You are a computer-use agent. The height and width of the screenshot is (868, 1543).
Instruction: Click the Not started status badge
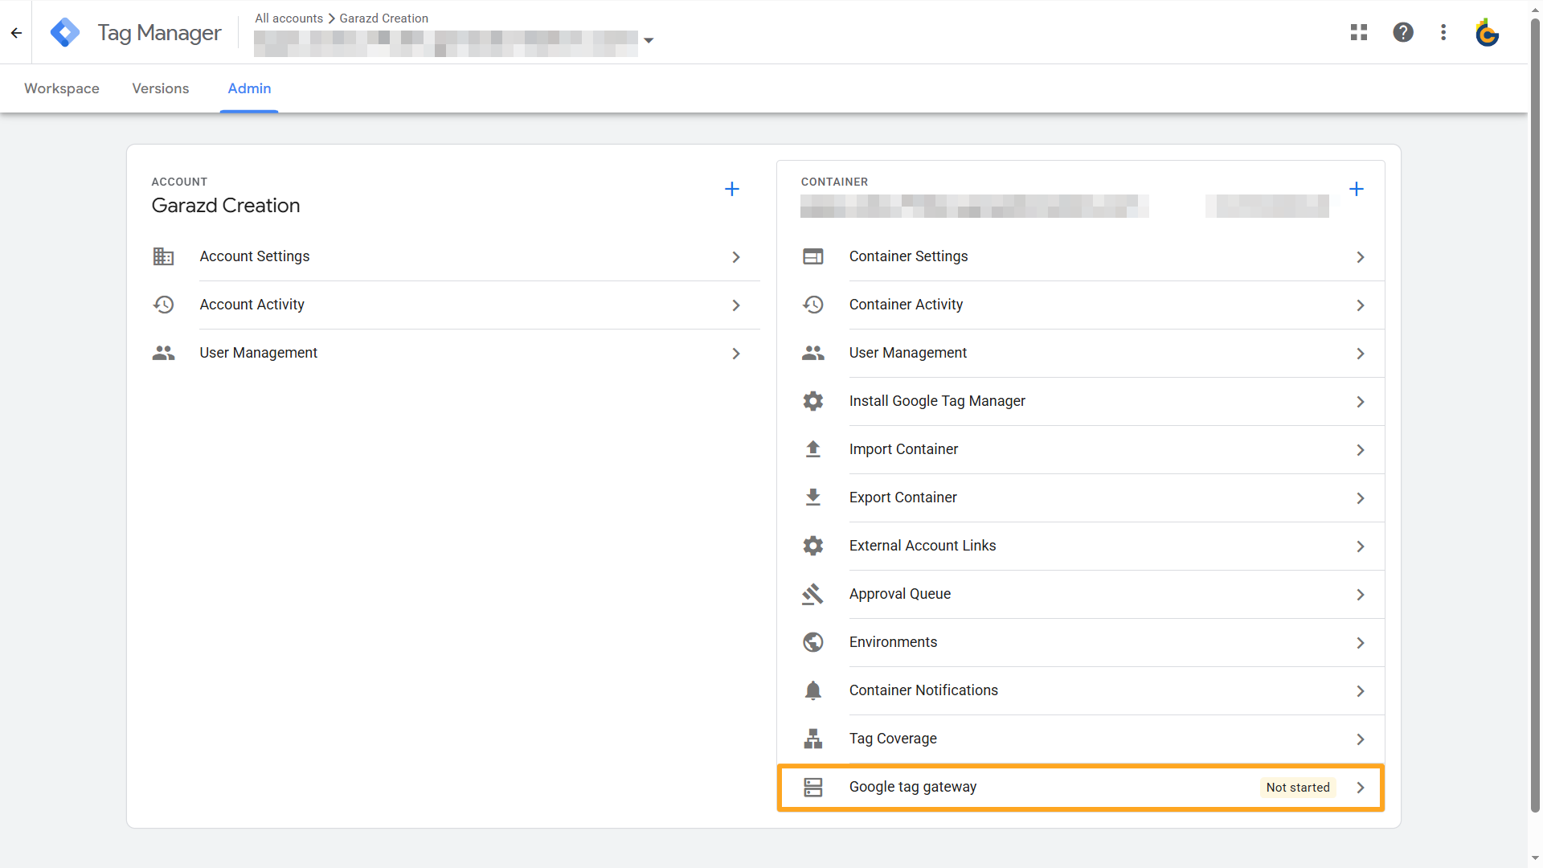coord(1297,788)
